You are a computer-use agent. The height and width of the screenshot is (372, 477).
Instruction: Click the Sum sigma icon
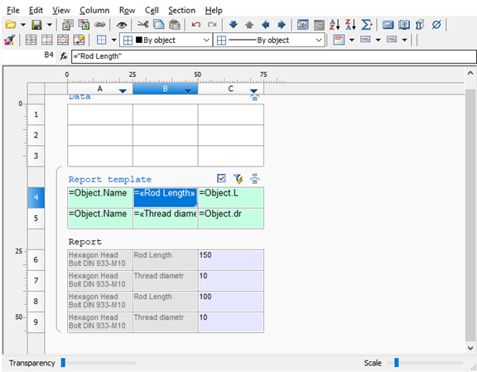pyautogui.click(x=366, y=25)
